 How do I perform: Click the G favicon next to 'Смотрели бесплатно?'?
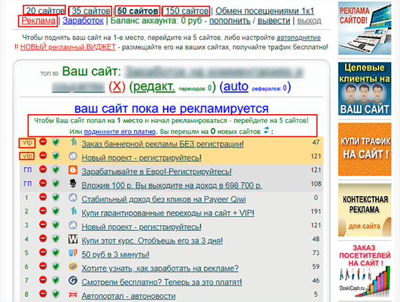(73, 280)
